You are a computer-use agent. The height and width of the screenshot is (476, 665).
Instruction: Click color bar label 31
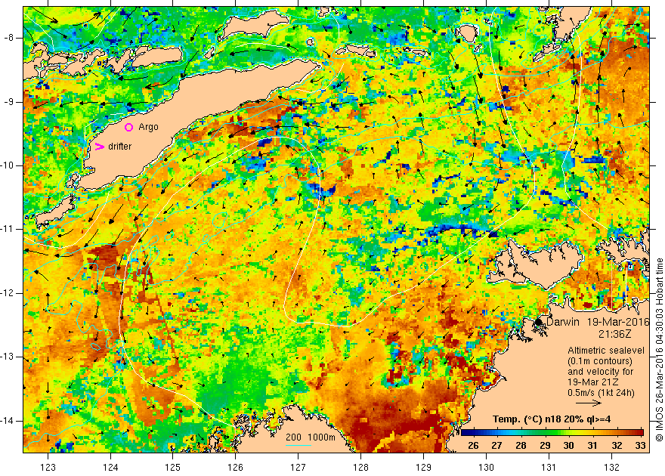tap(592, 446)
